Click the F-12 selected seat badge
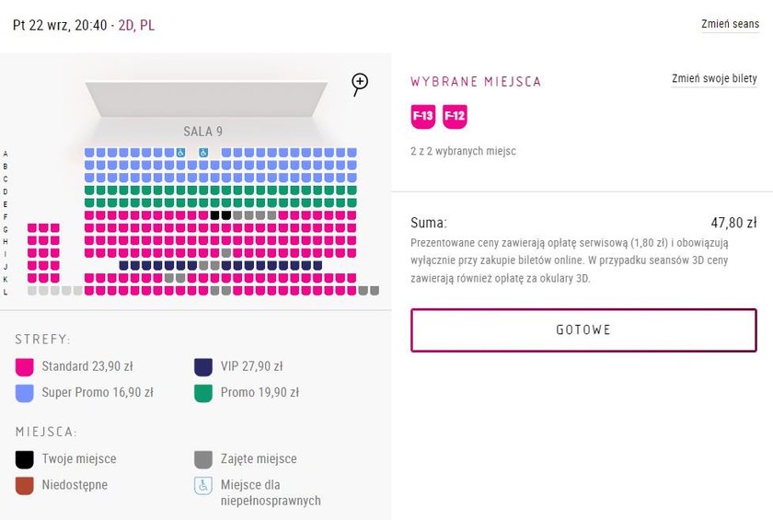This screenshot has height=520, width=773. tap(455, 116)
